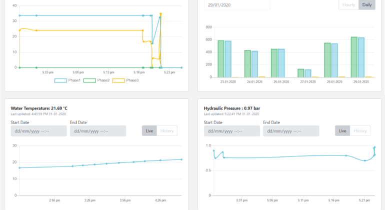The height and width of the screenshot is (210, 385).
Task: Open Water Temperature End Date picker
Action: (x=97, y=131)
